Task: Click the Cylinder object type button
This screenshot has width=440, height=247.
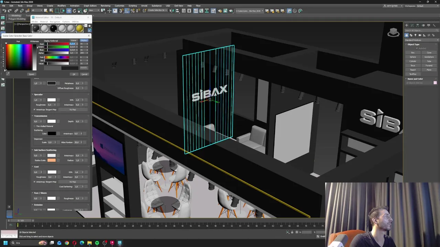Action: [413, 61]
